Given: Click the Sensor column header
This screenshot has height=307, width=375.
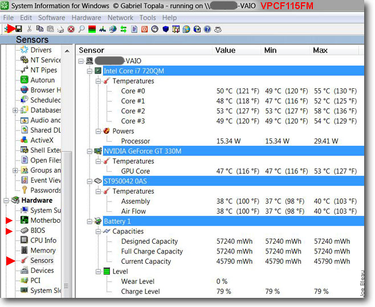Looking at the screenshot, I should pyautogui.click(x=144, y=50).
